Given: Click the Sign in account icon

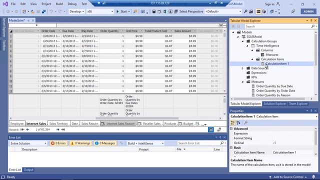Looking at the screenshot, I should (x=278, y=4).
